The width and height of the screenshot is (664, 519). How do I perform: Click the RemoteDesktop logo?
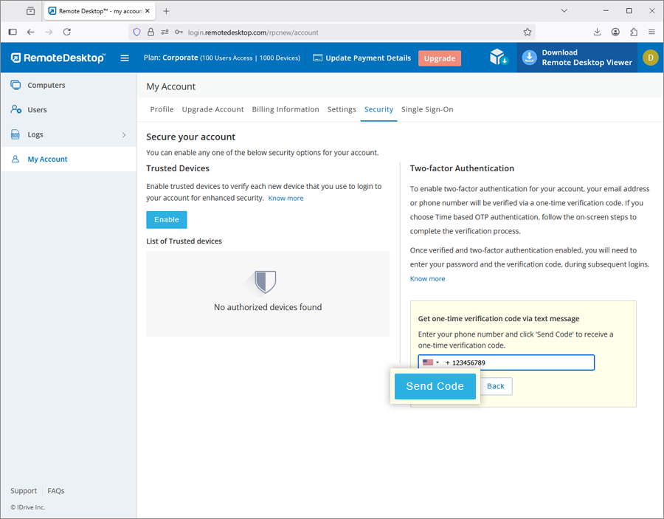pyautogui.click(x=58, y=58)
